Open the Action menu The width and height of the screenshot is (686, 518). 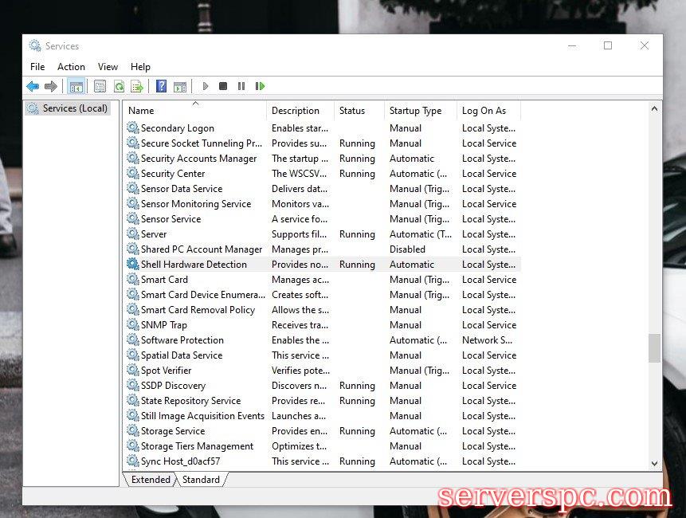71,67
